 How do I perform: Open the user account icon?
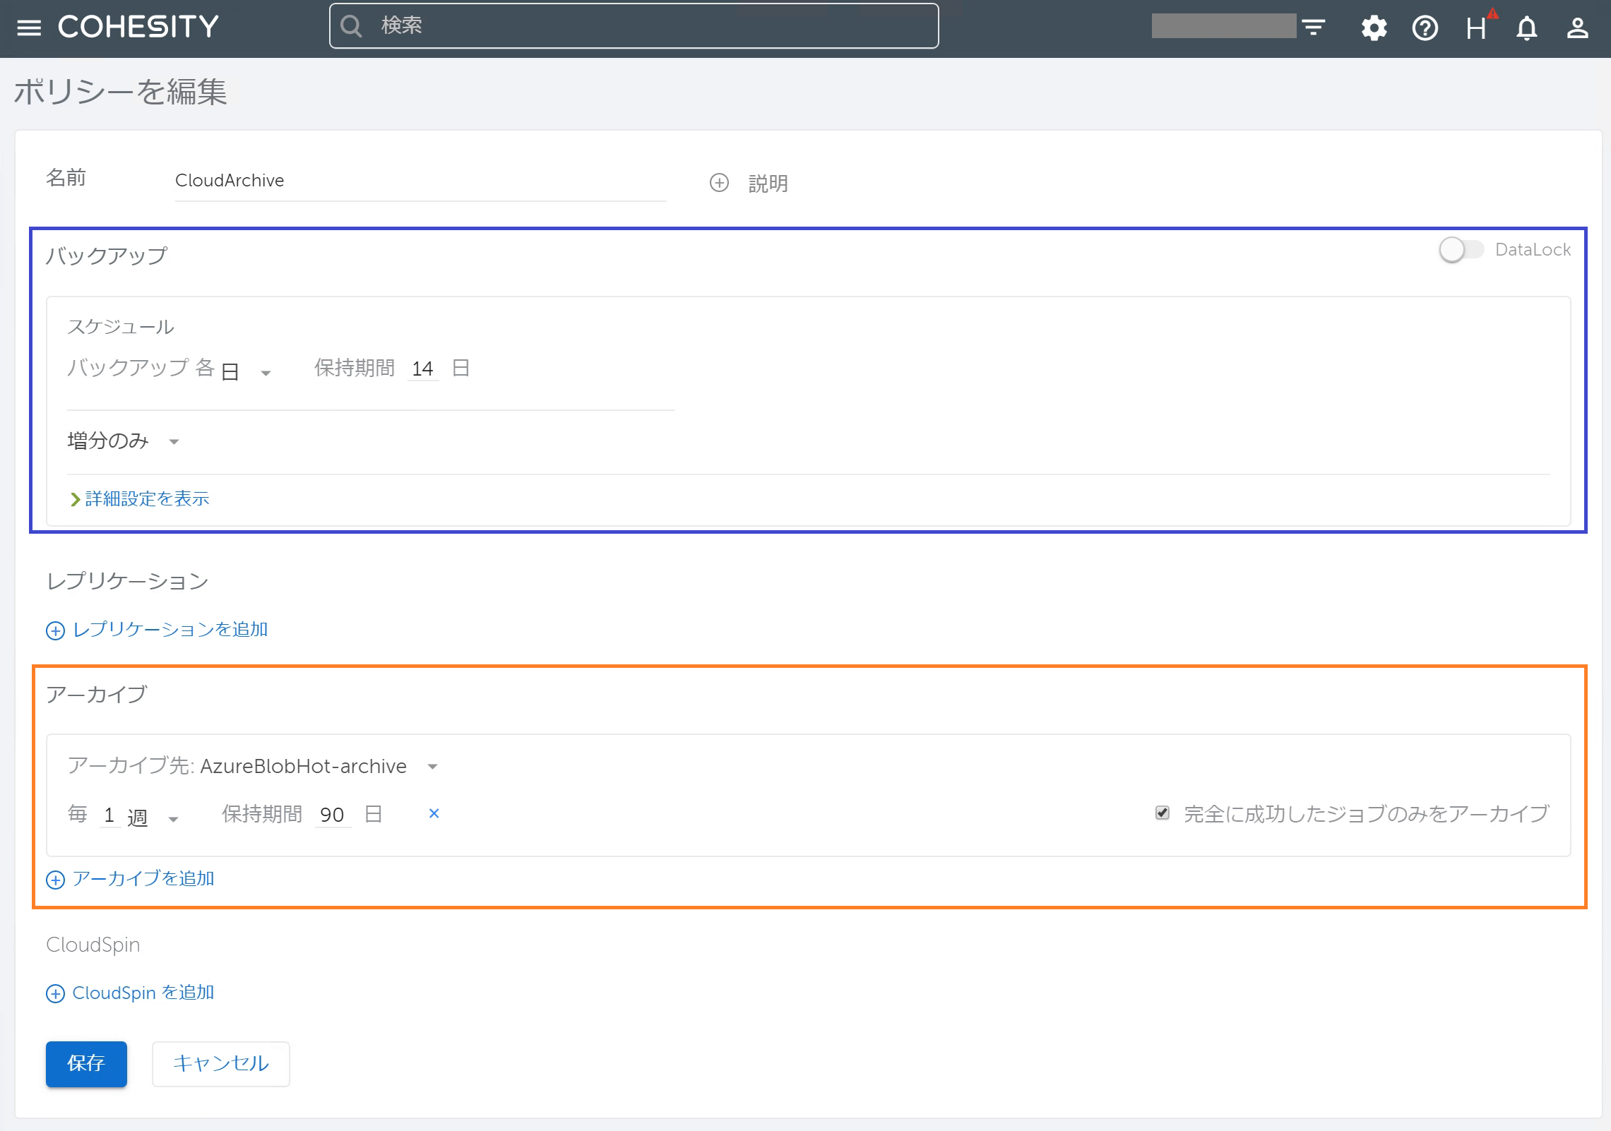[x=1578, y=28]
